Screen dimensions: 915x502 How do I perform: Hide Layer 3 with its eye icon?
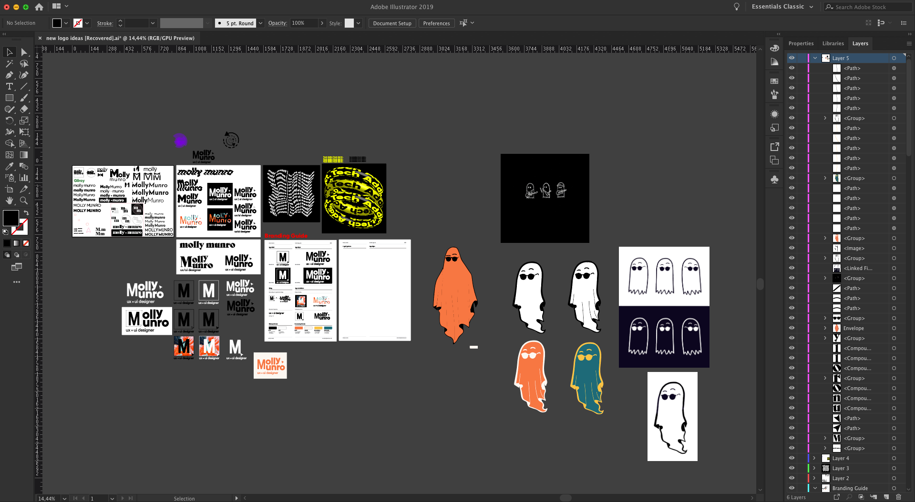792,468
